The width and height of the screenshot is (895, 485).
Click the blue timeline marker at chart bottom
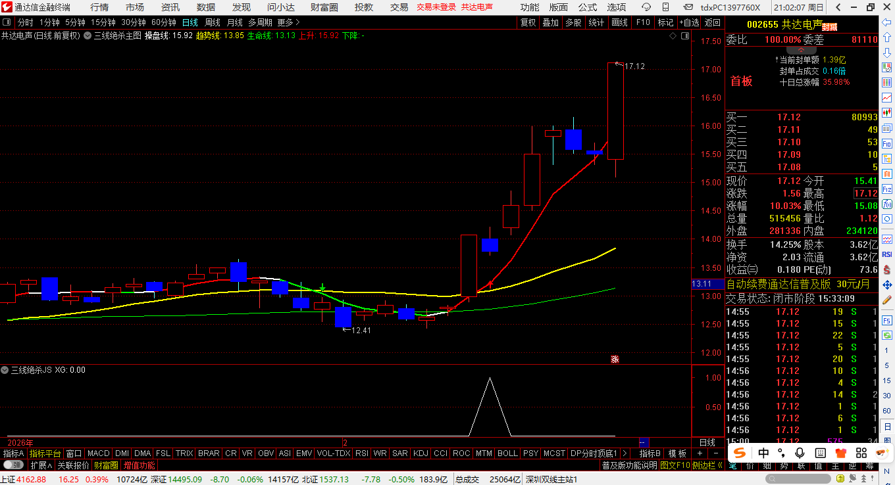[644, 442]
